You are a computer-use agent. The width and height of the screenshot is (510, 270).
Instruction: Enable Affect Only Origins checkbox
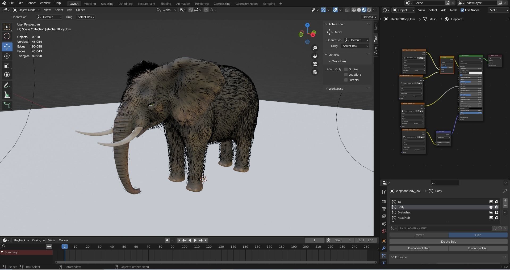coord(346,69)
